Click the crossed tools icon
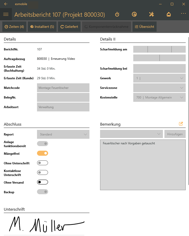189x236 pixels. pos(152,14)
